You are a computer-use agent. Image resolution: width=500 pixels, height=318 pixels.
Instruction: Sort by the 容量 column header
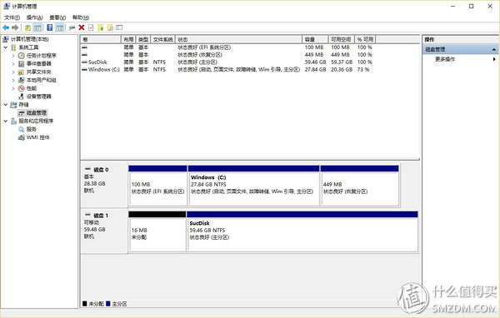315,39
